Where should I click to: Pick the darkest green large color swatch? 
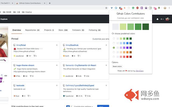[x=146, y=27]
